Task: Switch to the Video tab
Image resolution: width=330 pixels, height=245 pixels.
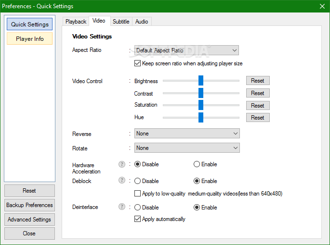Action: (x=99, y=21)
